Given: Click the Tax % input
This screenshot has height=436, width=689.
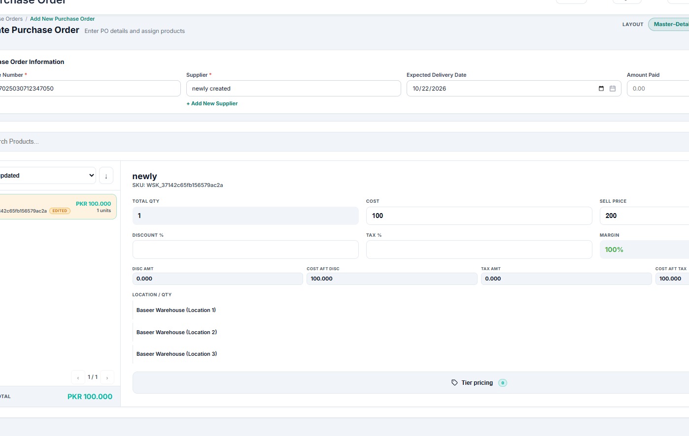Looking at the screenshot, I should 479,249.
